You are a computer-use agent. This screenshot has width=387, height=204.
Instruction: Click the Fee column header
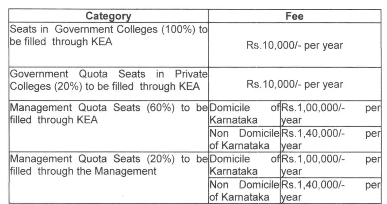295,16
